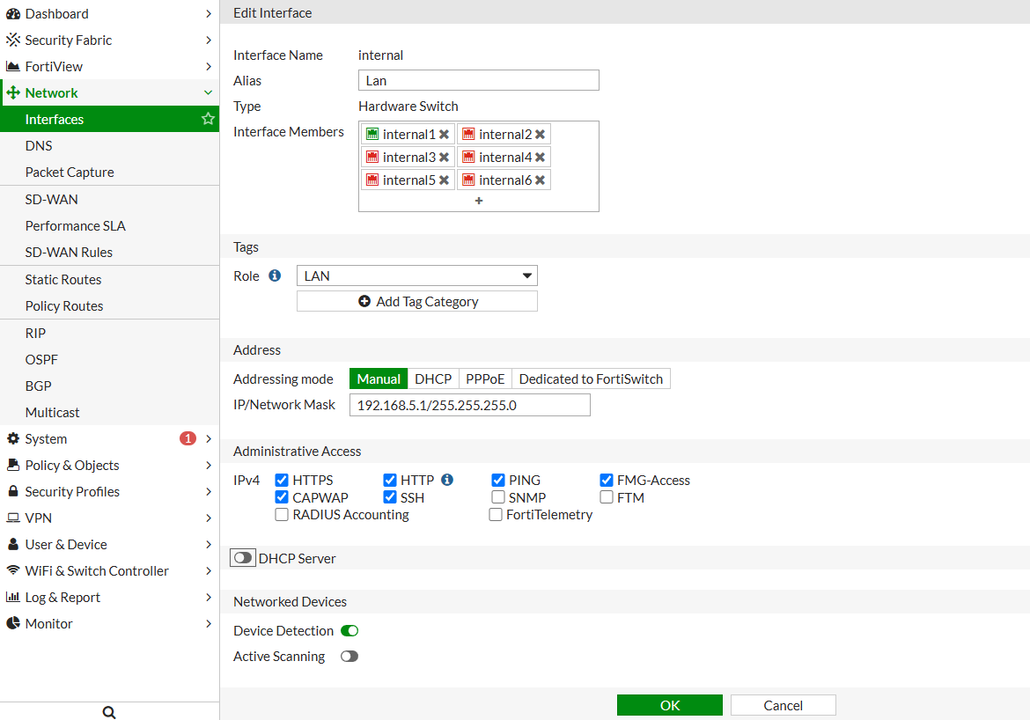Click the plus icon to add interface member
The width and height of the screenshot is (1030, 720).
(x=479, y=201)
